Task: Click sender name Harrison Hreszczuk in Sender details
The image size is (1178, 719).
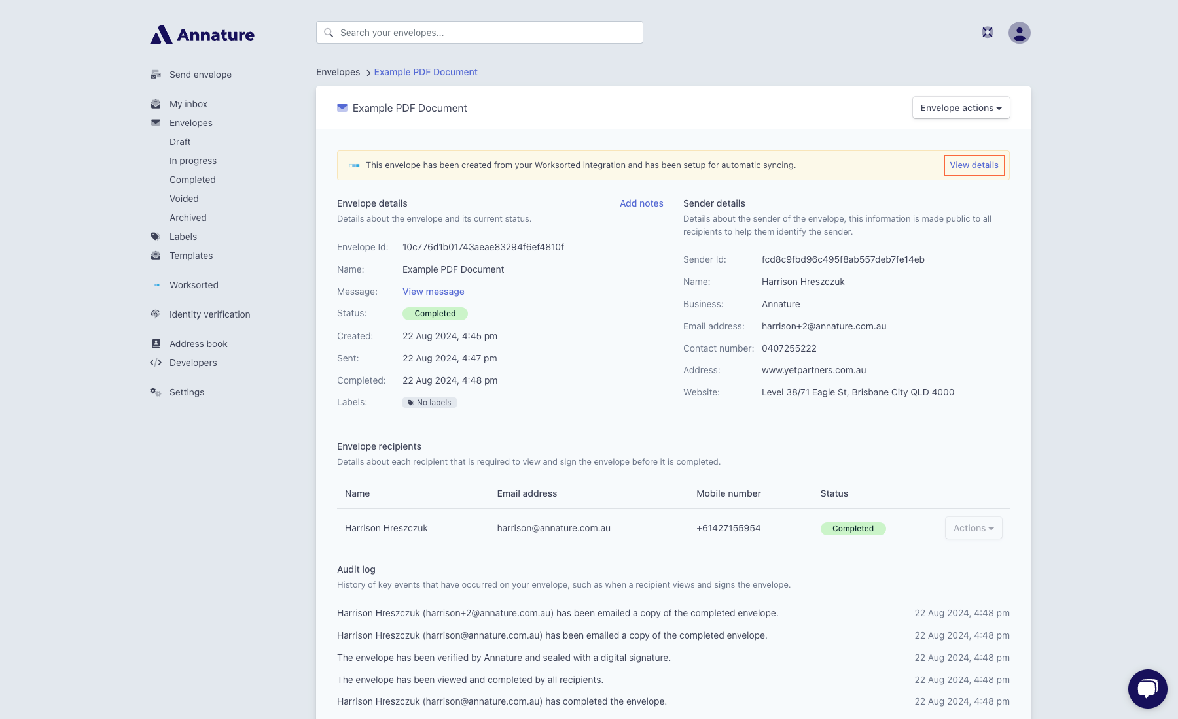Action: click(803, 282)
